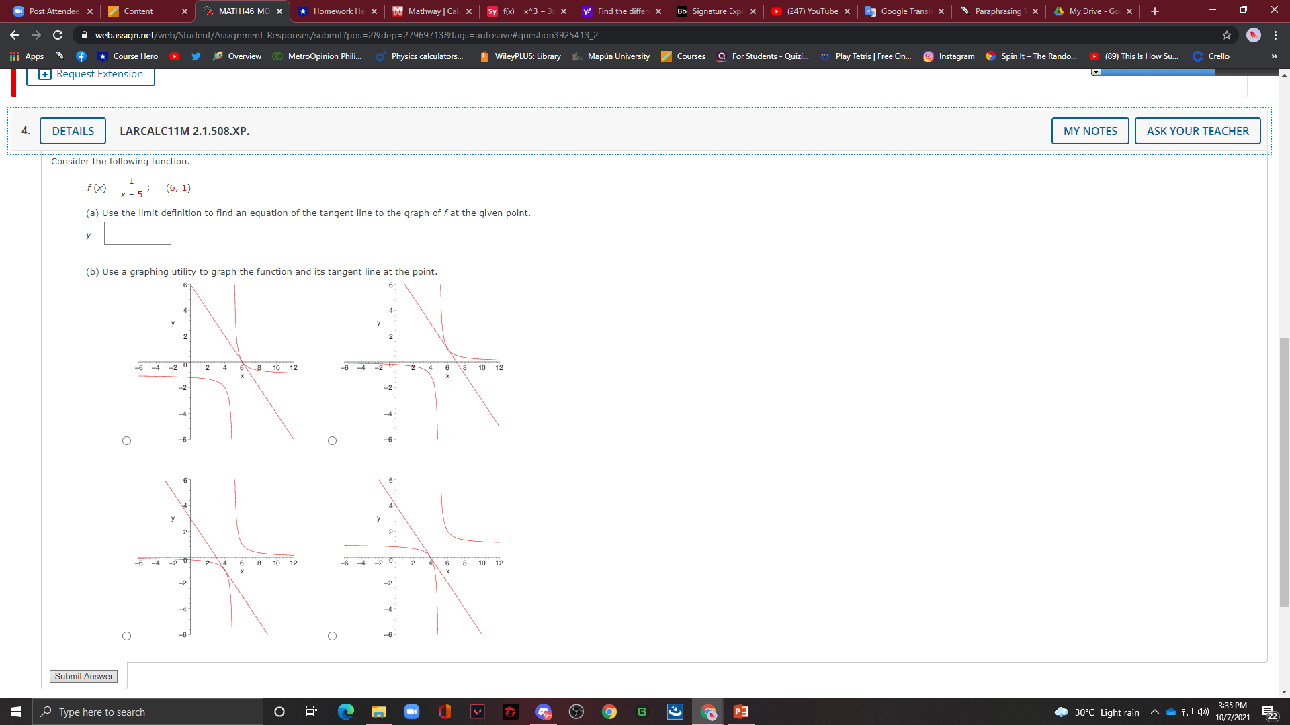
Task: Open Zoom from the taskbar
Action: click(411, 712)
